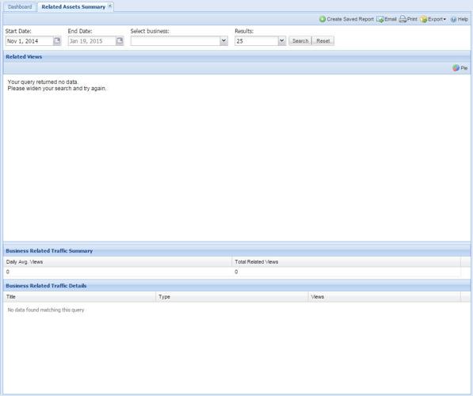This screenshot has height=396, width=473.
Task: Click 'No data found matching this query'
Action: (x=46, y=310)
